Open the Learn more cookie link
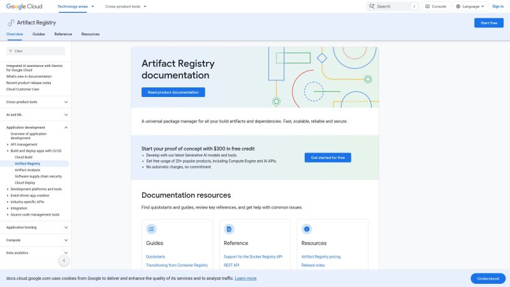This screenshot has height=287, width=510. pos(245,279)
